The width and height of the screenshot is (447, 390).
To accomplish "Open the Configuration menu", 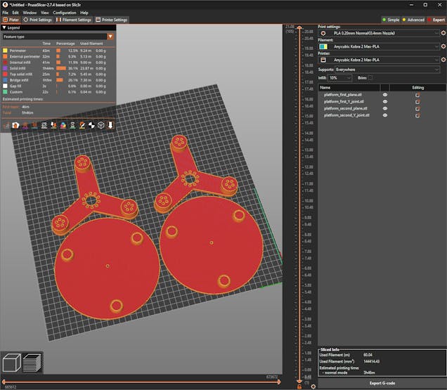I will (x=65, y=13).
